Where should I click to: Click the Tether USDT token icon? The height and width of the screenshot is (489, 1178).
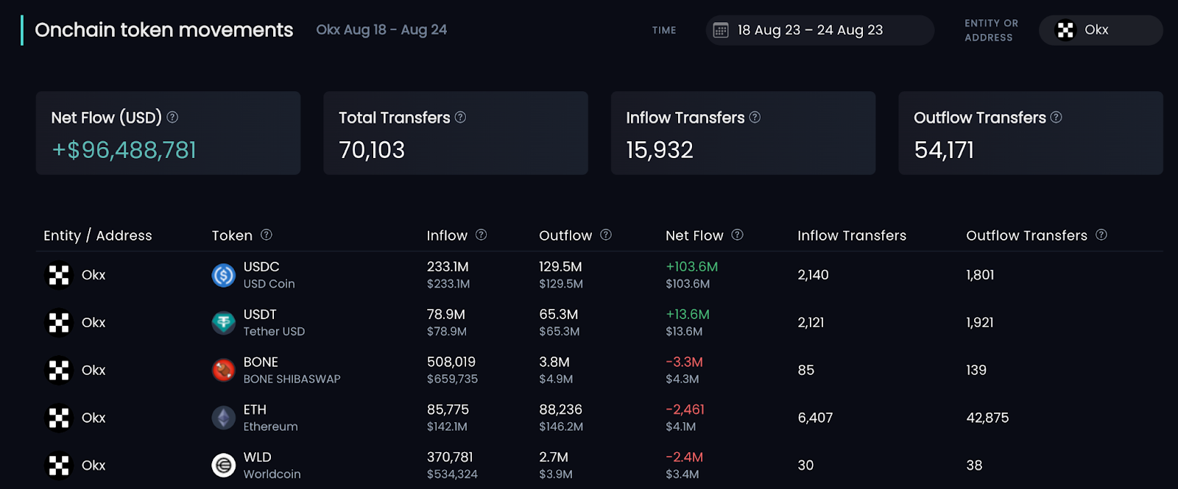coord(223,323)
